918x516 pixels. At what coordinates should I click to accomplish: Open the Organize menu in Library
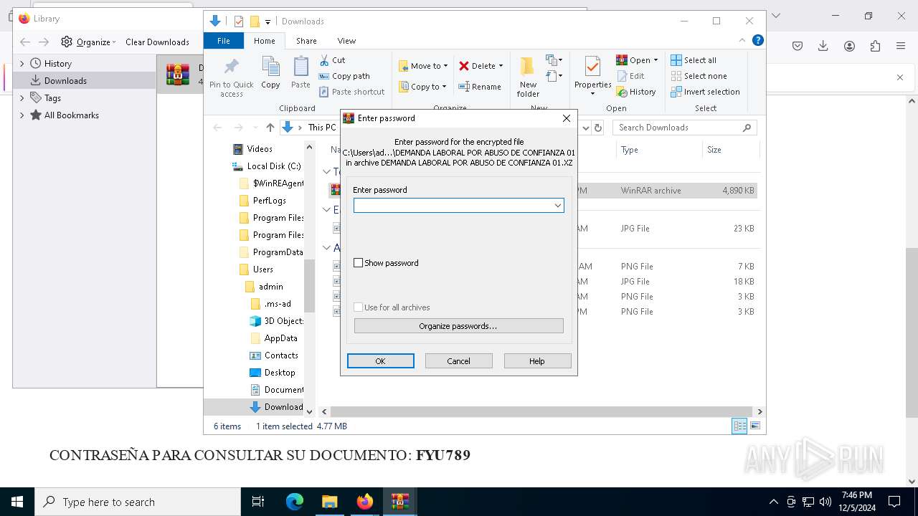tap(88, 42)
